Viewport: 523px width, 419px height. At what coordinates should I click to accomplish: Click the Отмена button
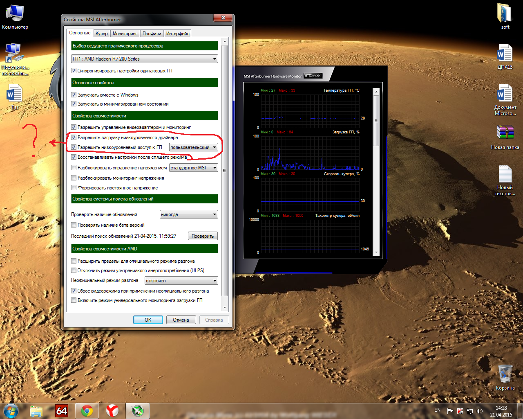[x=181, y=320]
